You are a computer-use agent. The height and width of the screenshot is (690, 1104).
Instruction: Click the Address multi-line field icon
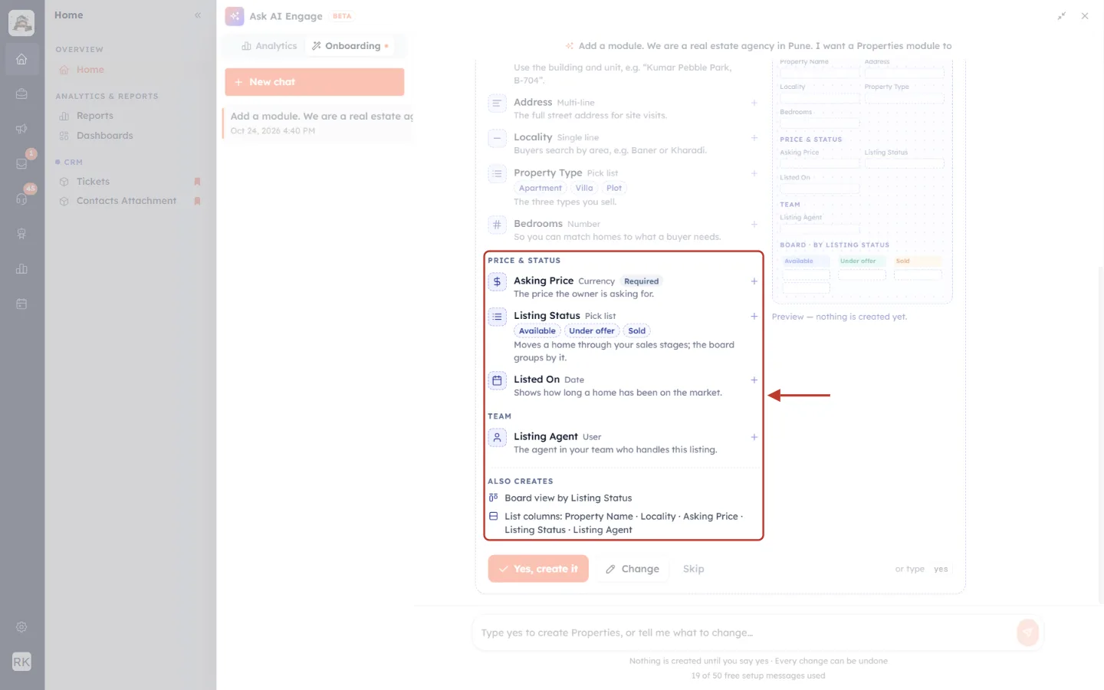click(497, 103)
